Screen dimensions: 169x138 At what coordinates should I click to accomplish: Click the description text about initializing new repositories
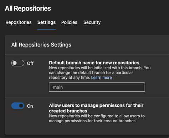100,73
